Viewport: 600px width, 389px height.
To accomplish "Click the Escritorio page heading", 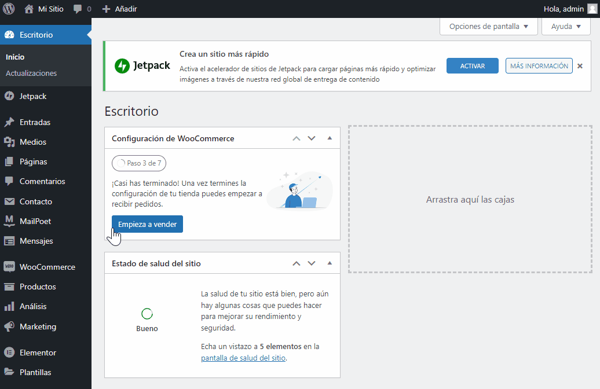I will 131,111.
